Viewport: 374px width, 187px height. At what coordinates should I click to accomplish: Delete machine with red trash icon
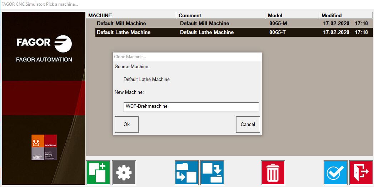click(x=273, y=173)
